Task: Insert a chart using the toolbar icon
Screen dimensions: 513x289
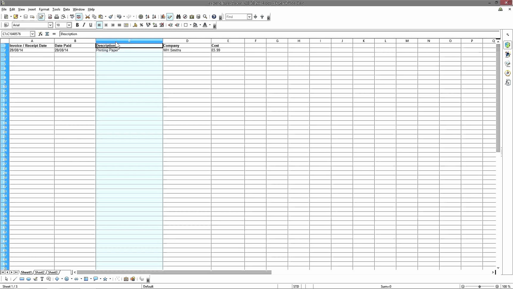Action: coord(163,17)
